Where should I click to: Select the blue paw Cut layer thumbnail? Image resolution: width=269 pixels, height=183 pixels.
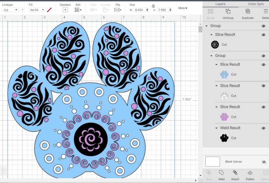[224, 75]
